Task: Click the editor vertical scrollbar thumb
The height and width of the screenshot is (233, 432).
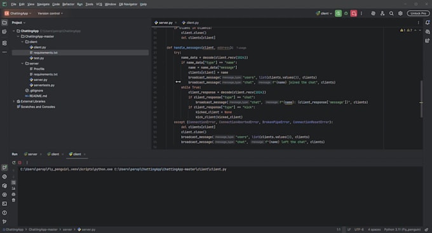Action: pos(421,99)
